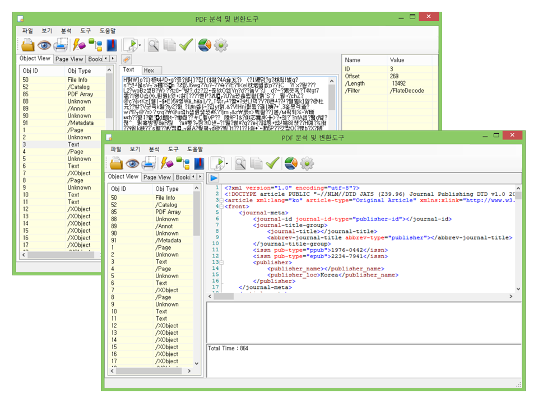The width and height of the screenshot is (538, 403).
Task: Open the object tree structure icon in front window
Action: (183, 163)
